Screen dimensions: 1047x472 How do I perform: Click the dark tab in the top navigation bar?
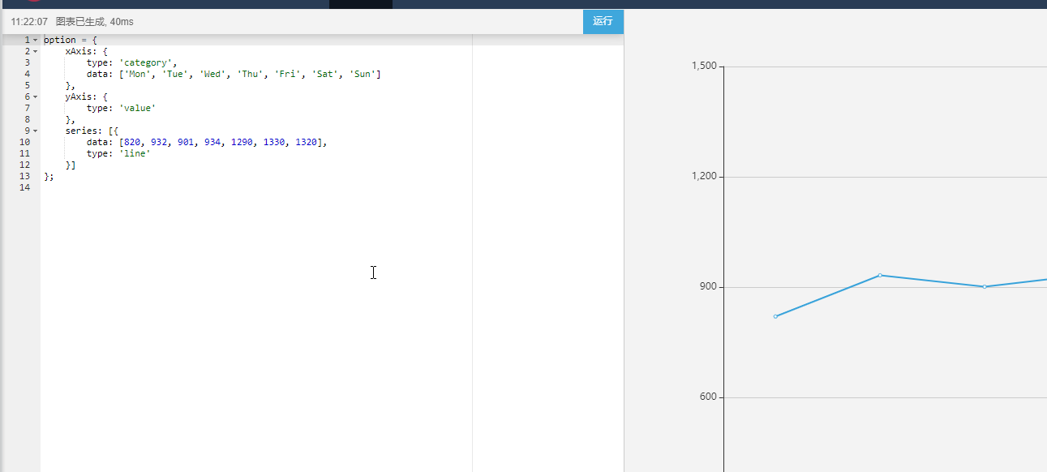tap(360, 4)
